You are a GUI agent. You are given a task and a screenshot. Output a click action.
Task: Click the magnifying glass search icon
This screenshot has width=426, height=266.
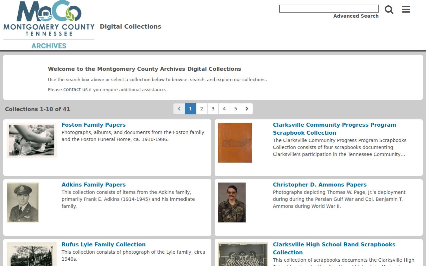pyautogui.click(x=389, y=10)
